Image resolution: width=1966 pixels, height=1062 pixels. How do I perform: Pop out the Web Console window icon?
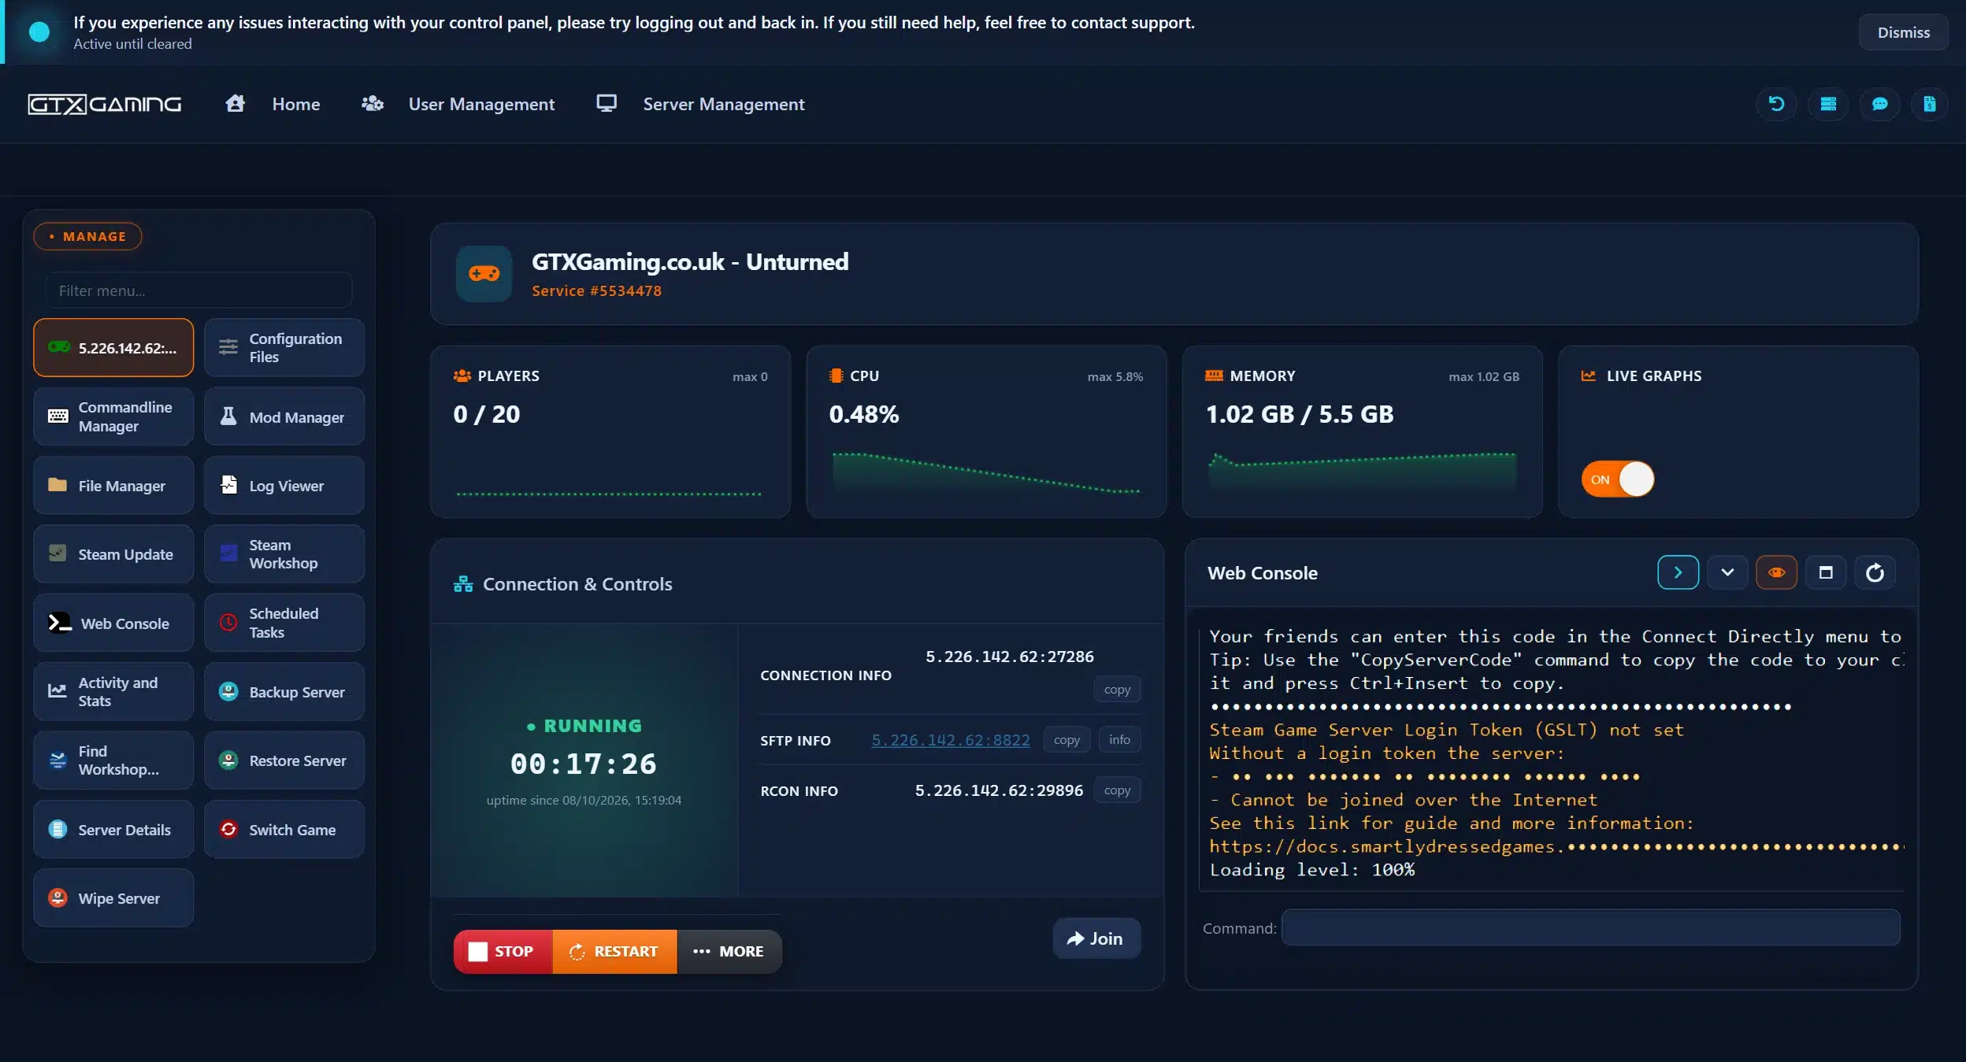(1826, 572)
